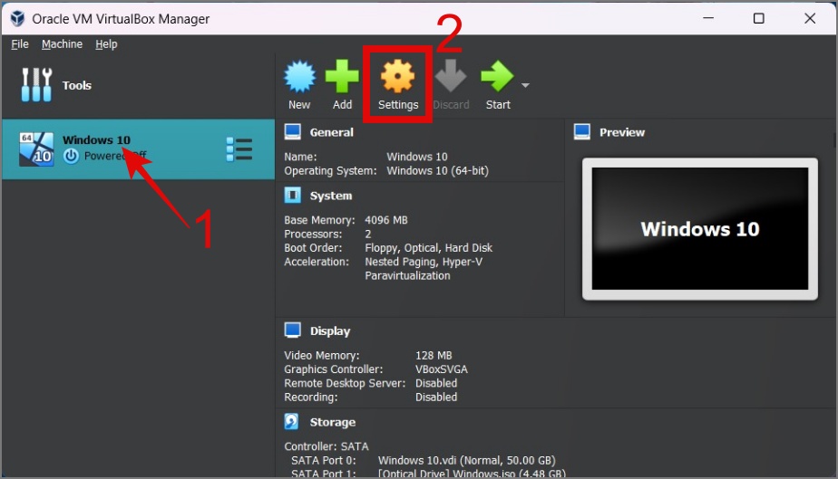The width and height of the screenshot is (838, 479).
Task: Click the '128 MB' video memory value
Action: (x=434, y=355)
